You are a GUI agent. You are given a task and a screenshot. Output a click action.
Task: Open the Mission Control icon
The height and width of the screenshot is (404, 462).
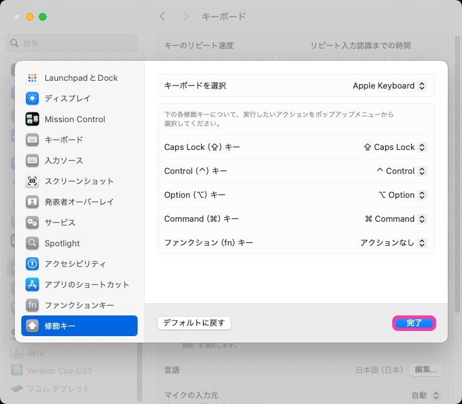[32, 120]
